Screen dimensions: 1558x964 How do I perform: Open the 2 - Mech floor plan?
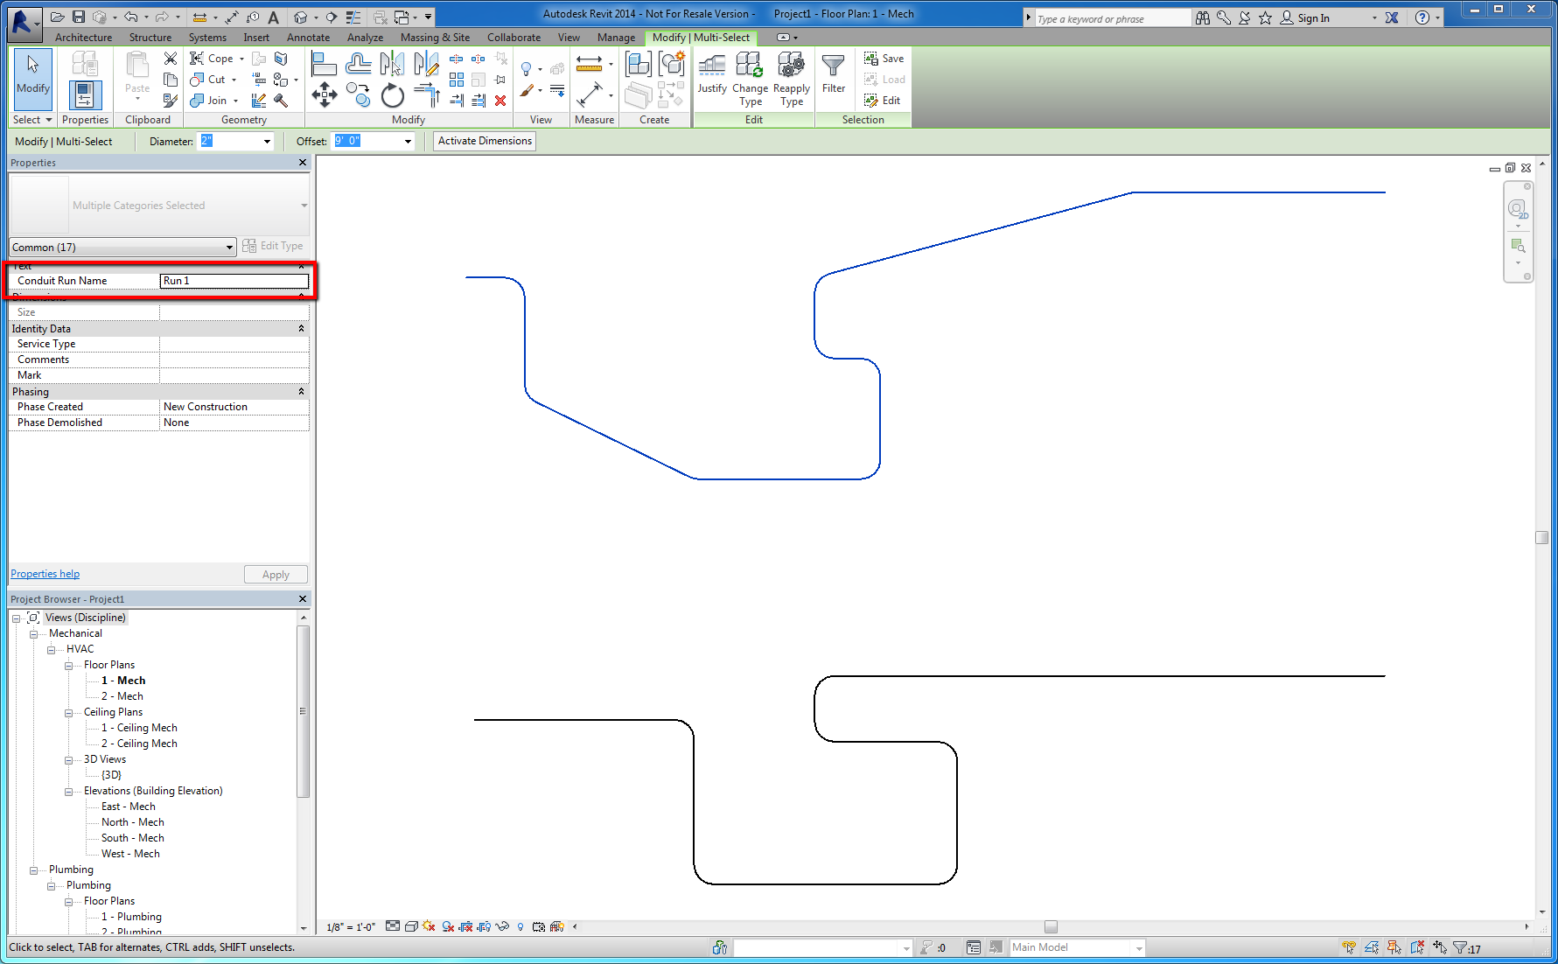tap(122, 696)
